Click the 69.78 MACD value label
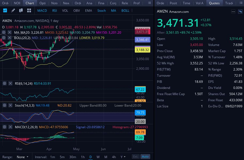 pyautogui.click(x=140, y=132)
